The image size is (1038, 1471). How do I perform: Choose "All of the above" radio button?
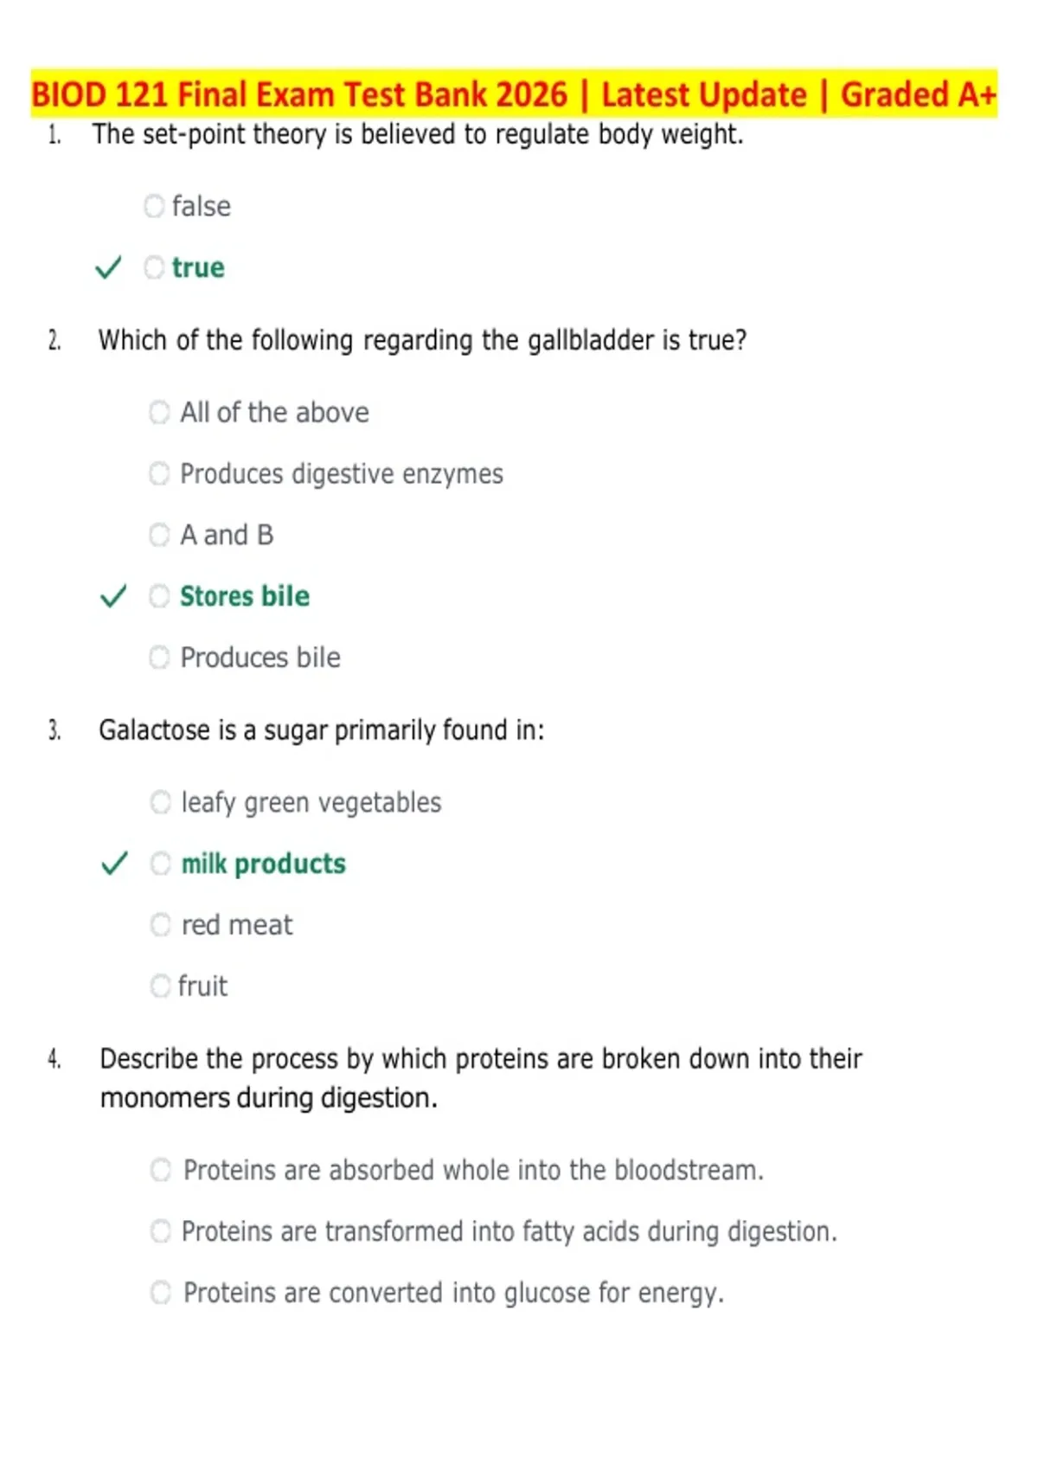(x=159, y=412)
